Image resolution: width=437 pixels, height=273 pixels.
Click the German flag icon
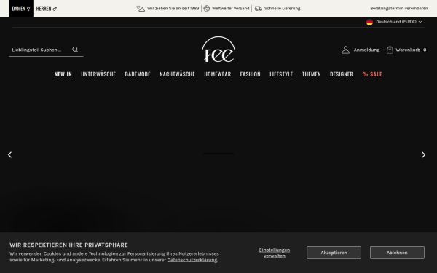369,22
